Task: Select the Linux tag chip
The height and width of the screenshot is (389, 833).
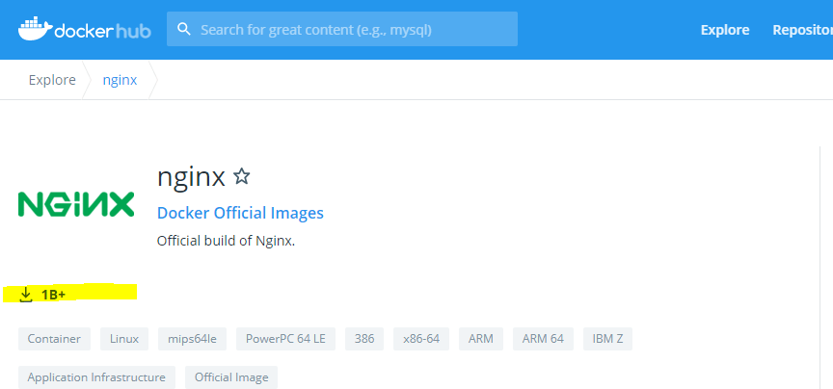Action: (x=124, y=339)
